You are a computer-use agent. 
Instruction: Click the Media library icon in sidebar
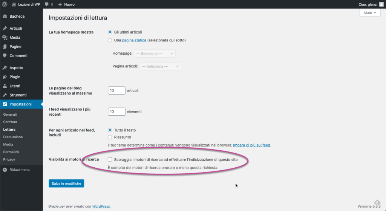click(5, 37)
